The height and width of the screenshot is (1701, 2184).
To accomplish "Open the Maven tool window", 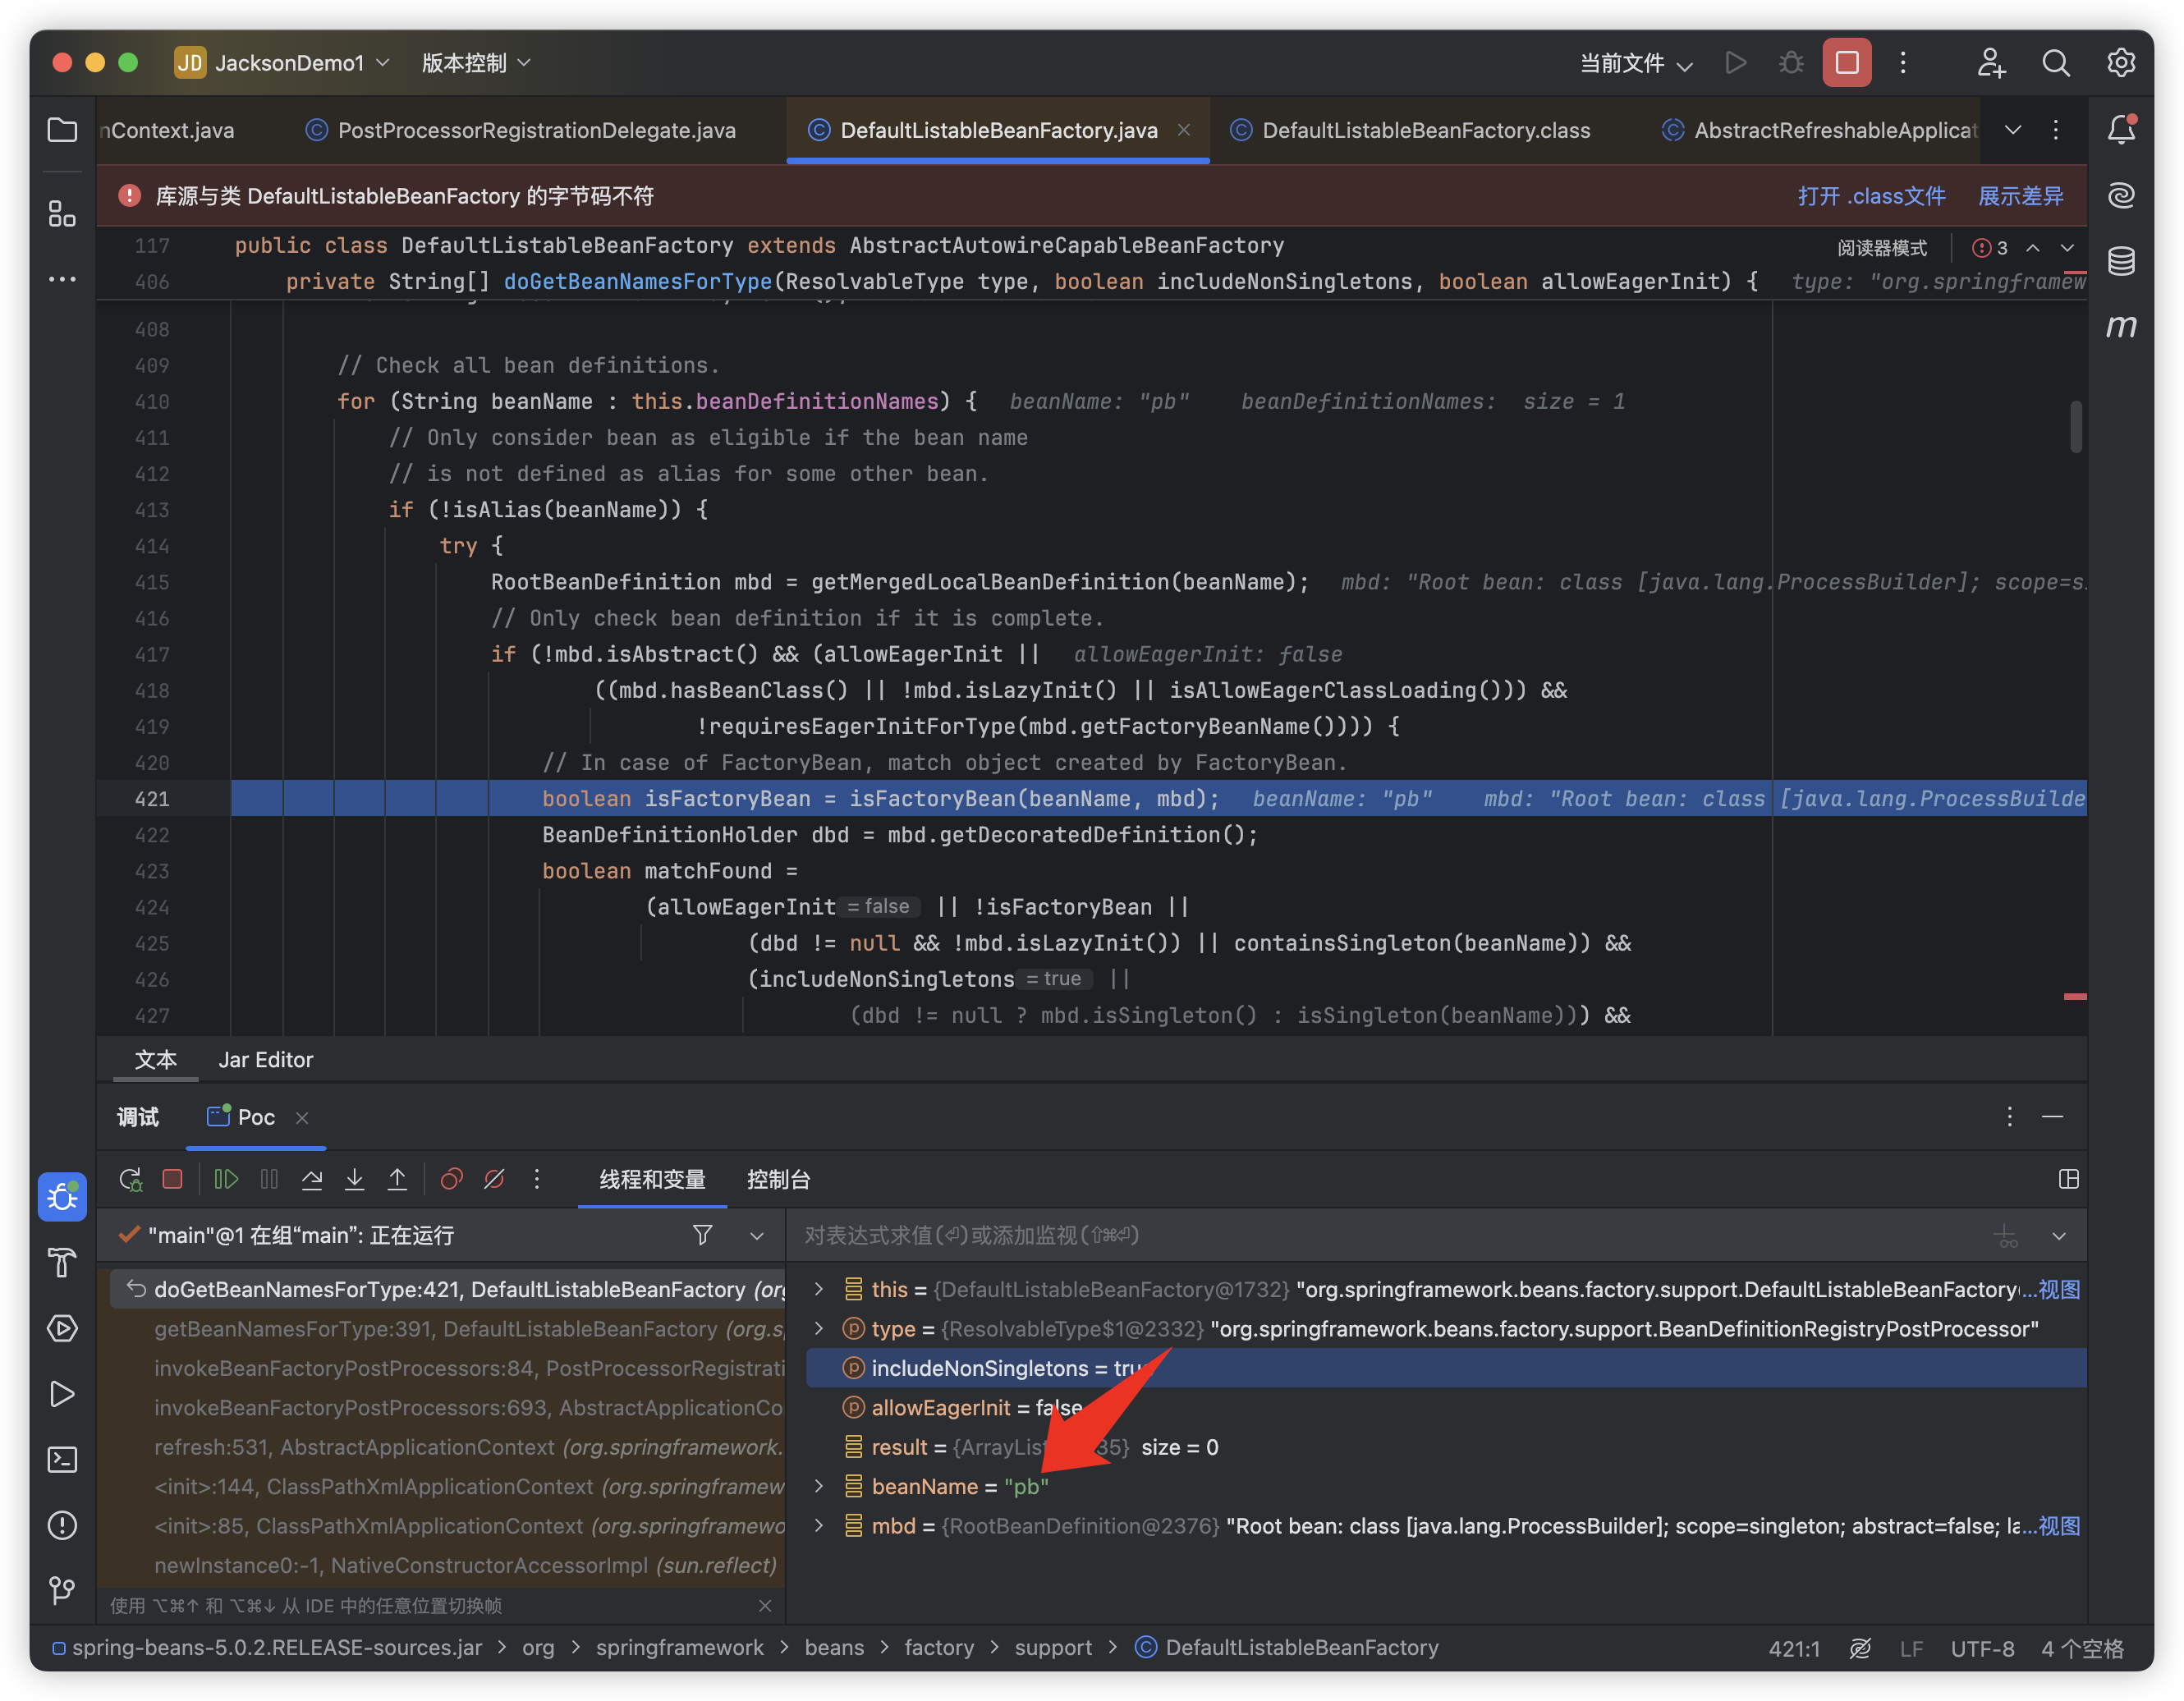I will [2121, 327].
